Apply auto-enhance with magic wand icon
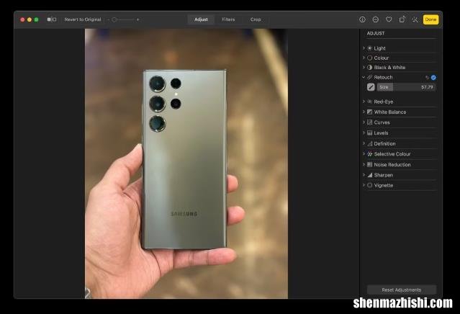The image size is (460, 314). 415,19
